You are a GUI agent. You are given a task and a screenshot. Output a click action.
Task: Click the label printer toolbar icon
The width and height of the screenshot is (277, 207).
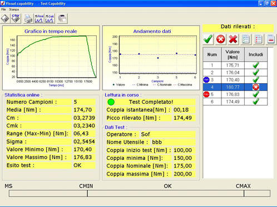pyautogui.click(x=62, y=18)
